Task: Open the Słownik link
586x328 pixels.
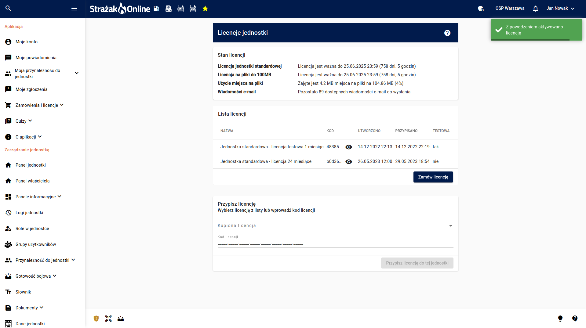Action: point(23,292)
